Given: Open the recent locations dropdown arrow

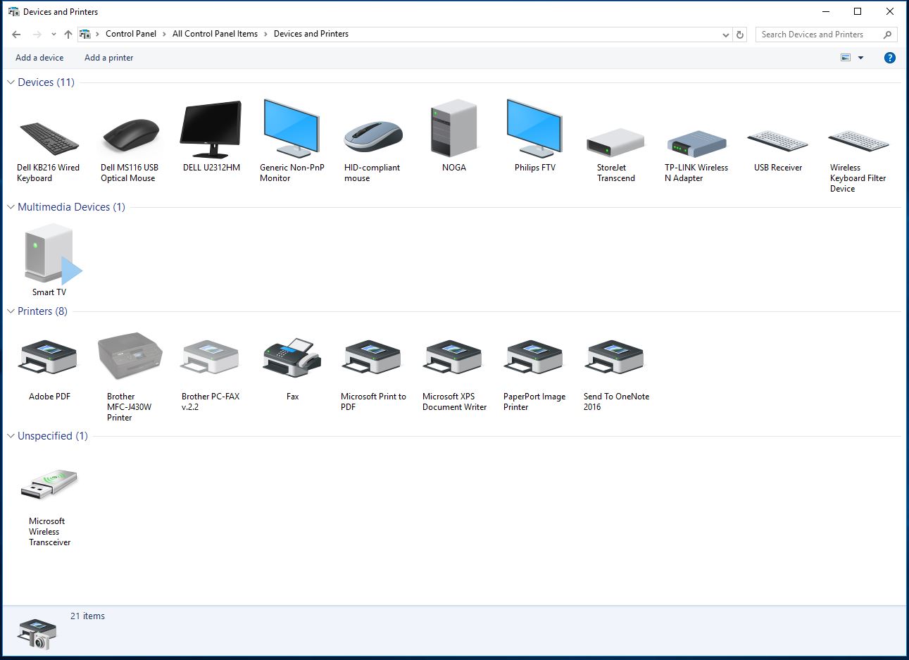Looking at the screenshot, I should (52, 34).
